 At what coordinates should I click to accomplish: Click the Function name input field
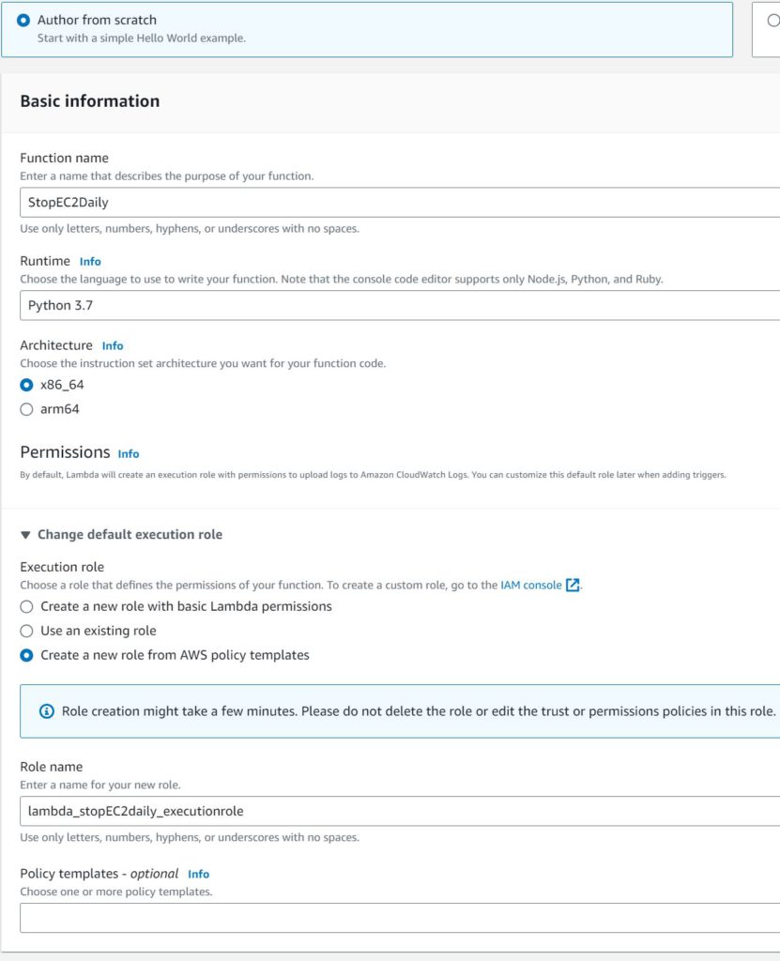tap(400, 203)
